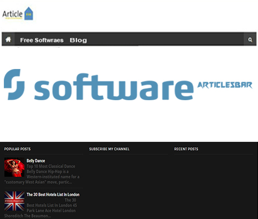Open the UK flag hotels thumbnail
The height and width of the screenshot is (219, 258).
pyautogui.click(x=14, y=201)
